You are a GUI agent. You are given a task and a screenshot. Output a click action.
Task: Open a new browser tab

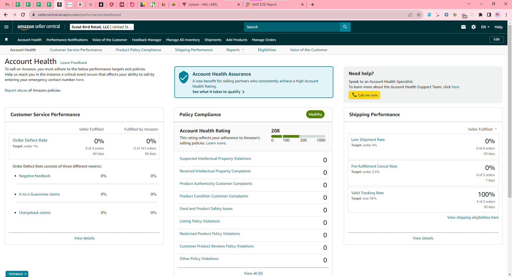pos(313,5)
